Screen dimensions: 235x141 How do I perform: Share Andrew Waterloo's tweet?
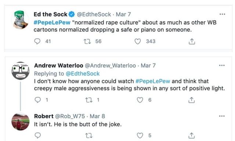[x=191, y=100]
